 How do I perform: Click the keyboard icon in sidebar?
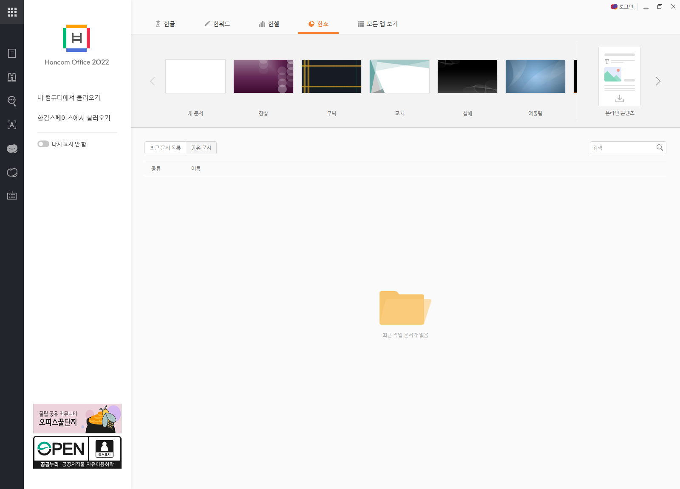(x=12, y=196)
